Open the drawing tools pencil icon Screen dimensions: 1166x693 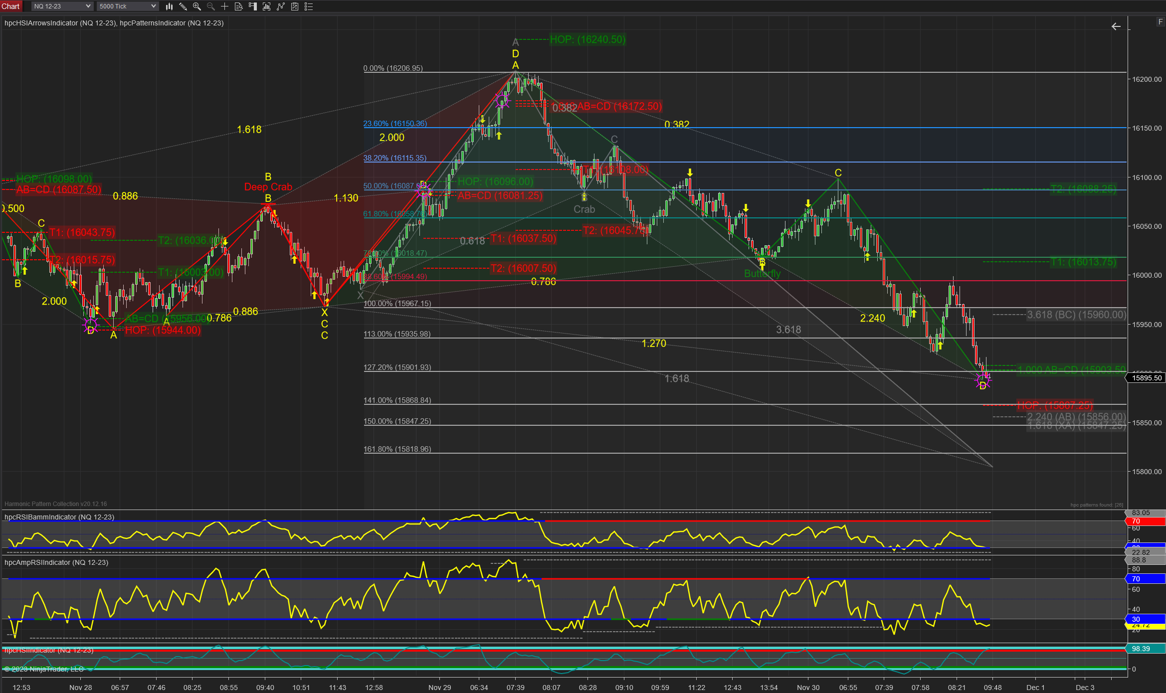coord(183,6)
